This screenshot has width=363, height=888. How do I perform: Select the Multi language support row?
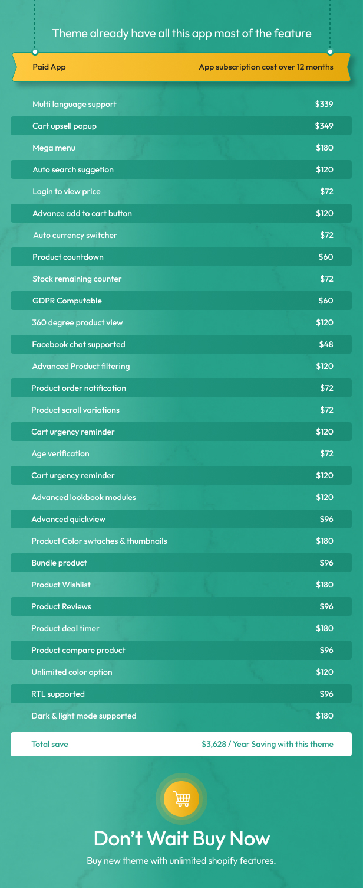point(181,104)
